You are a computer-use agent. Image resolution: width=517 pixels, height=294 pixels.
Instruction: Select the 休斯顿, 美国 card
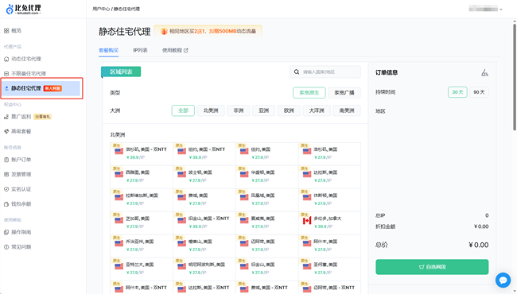(x=329, y=200)
